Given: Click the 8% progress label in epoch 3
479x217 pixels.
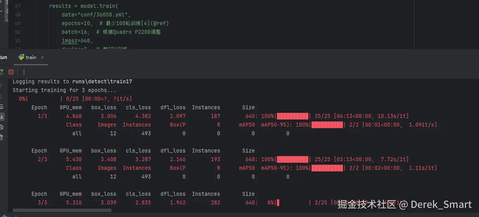Looking at the screenshot, I should [271, 202].
